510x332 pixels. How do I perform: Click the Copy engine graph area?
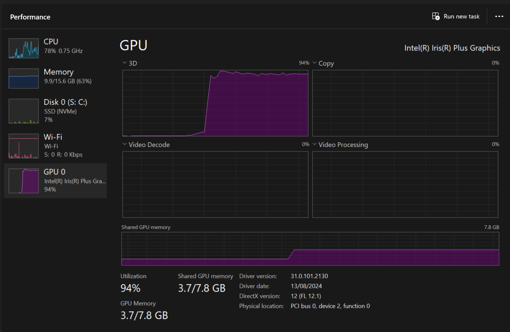coord(405,103)
